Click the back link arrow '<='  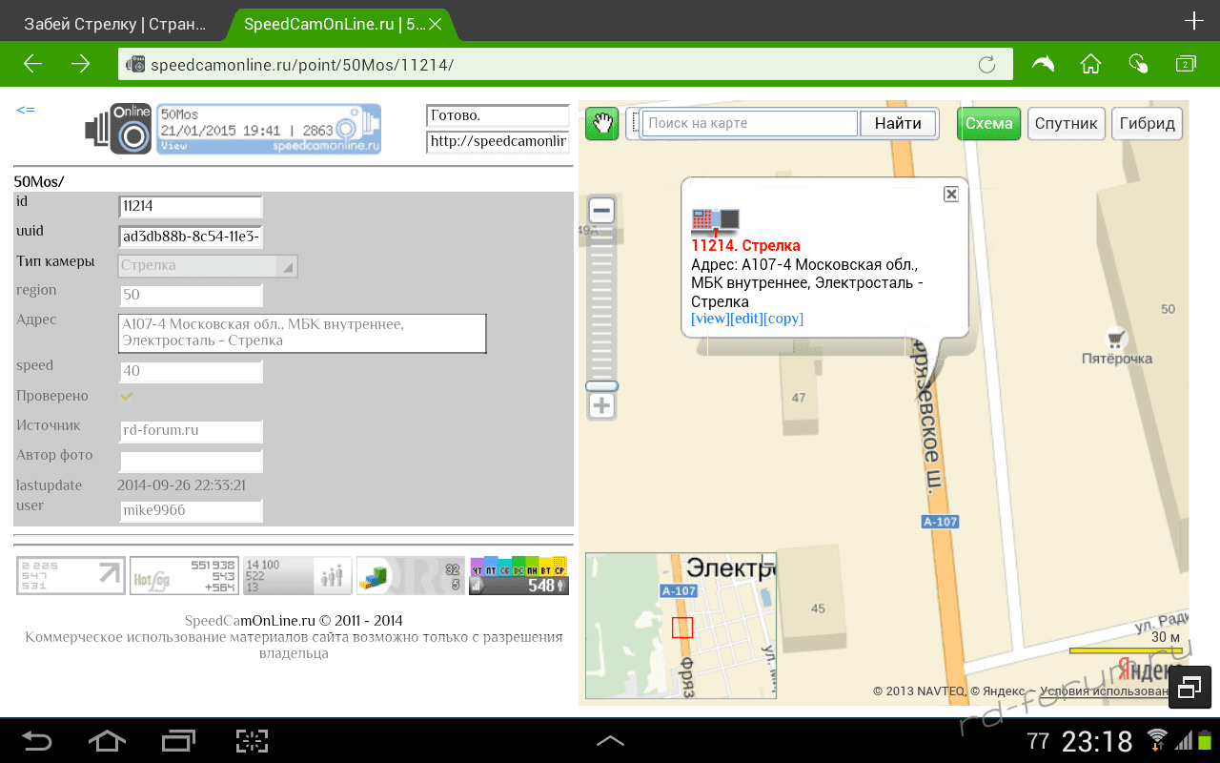pyautogui.click(x=25, y=111)
